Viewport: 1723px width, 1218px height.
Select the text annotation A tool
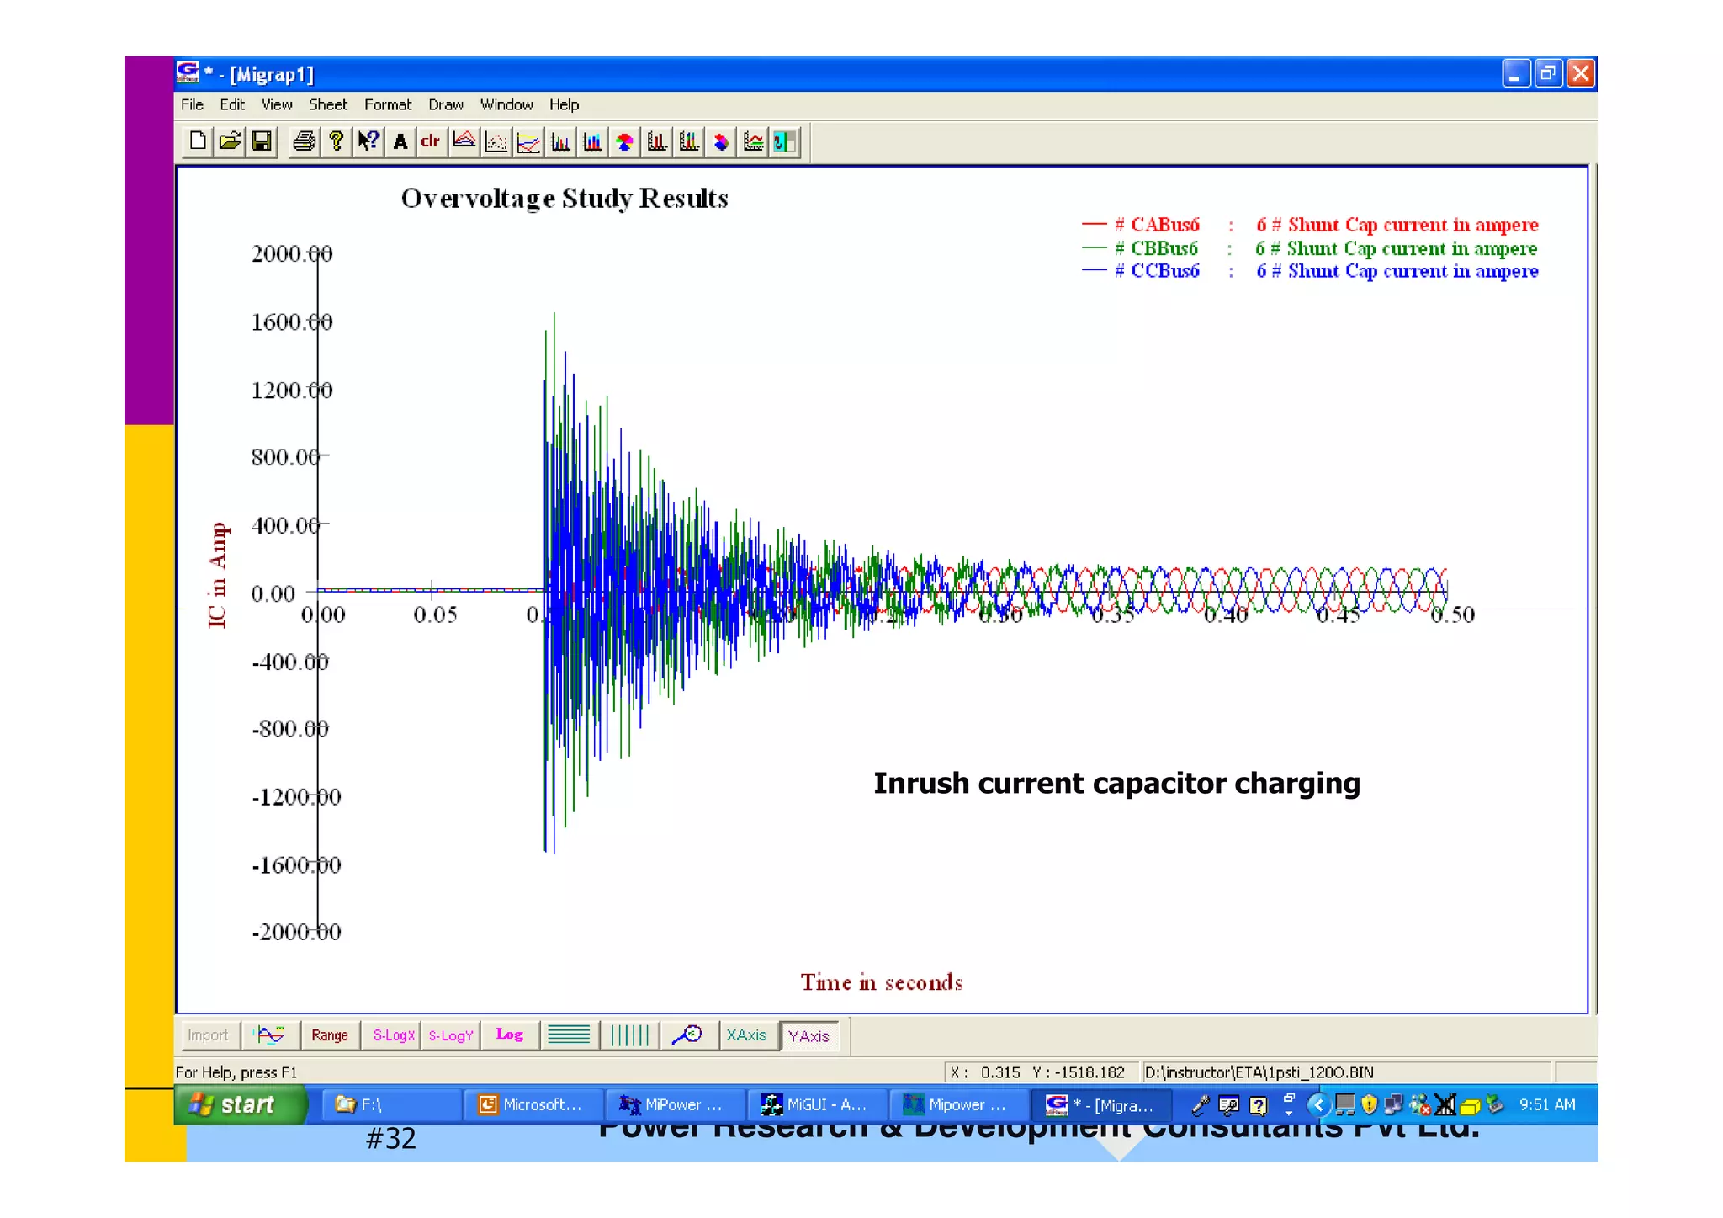pos(400,141)
